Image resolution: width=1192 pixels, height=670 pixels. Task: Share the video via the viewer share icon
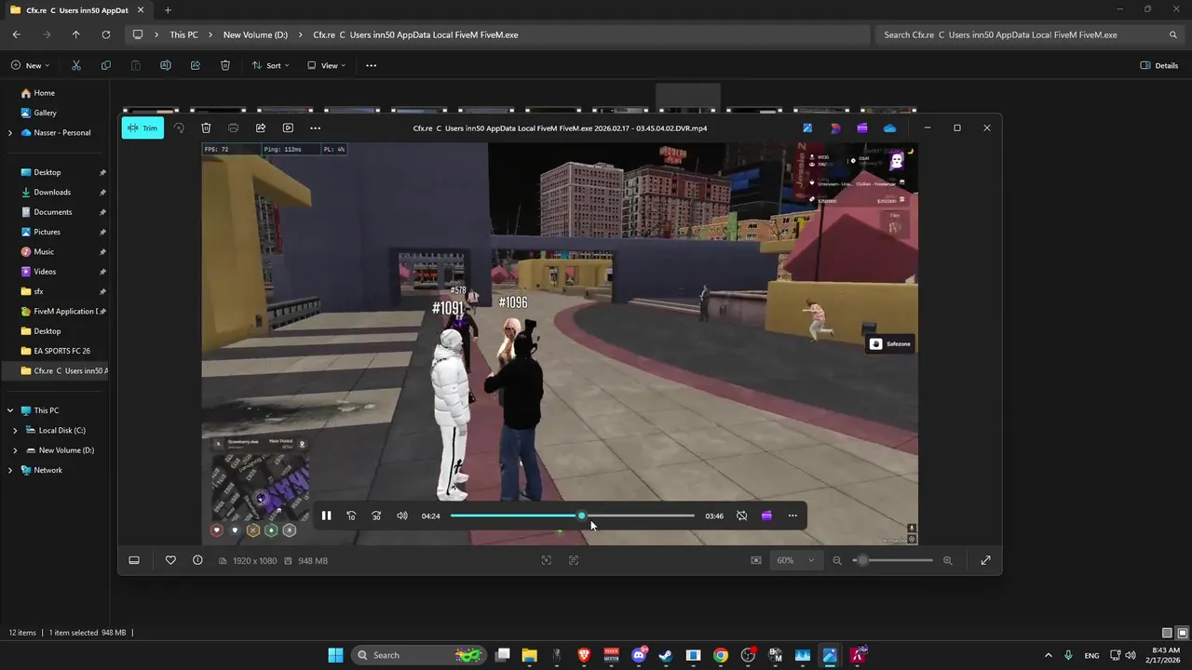tap(261, 128)
